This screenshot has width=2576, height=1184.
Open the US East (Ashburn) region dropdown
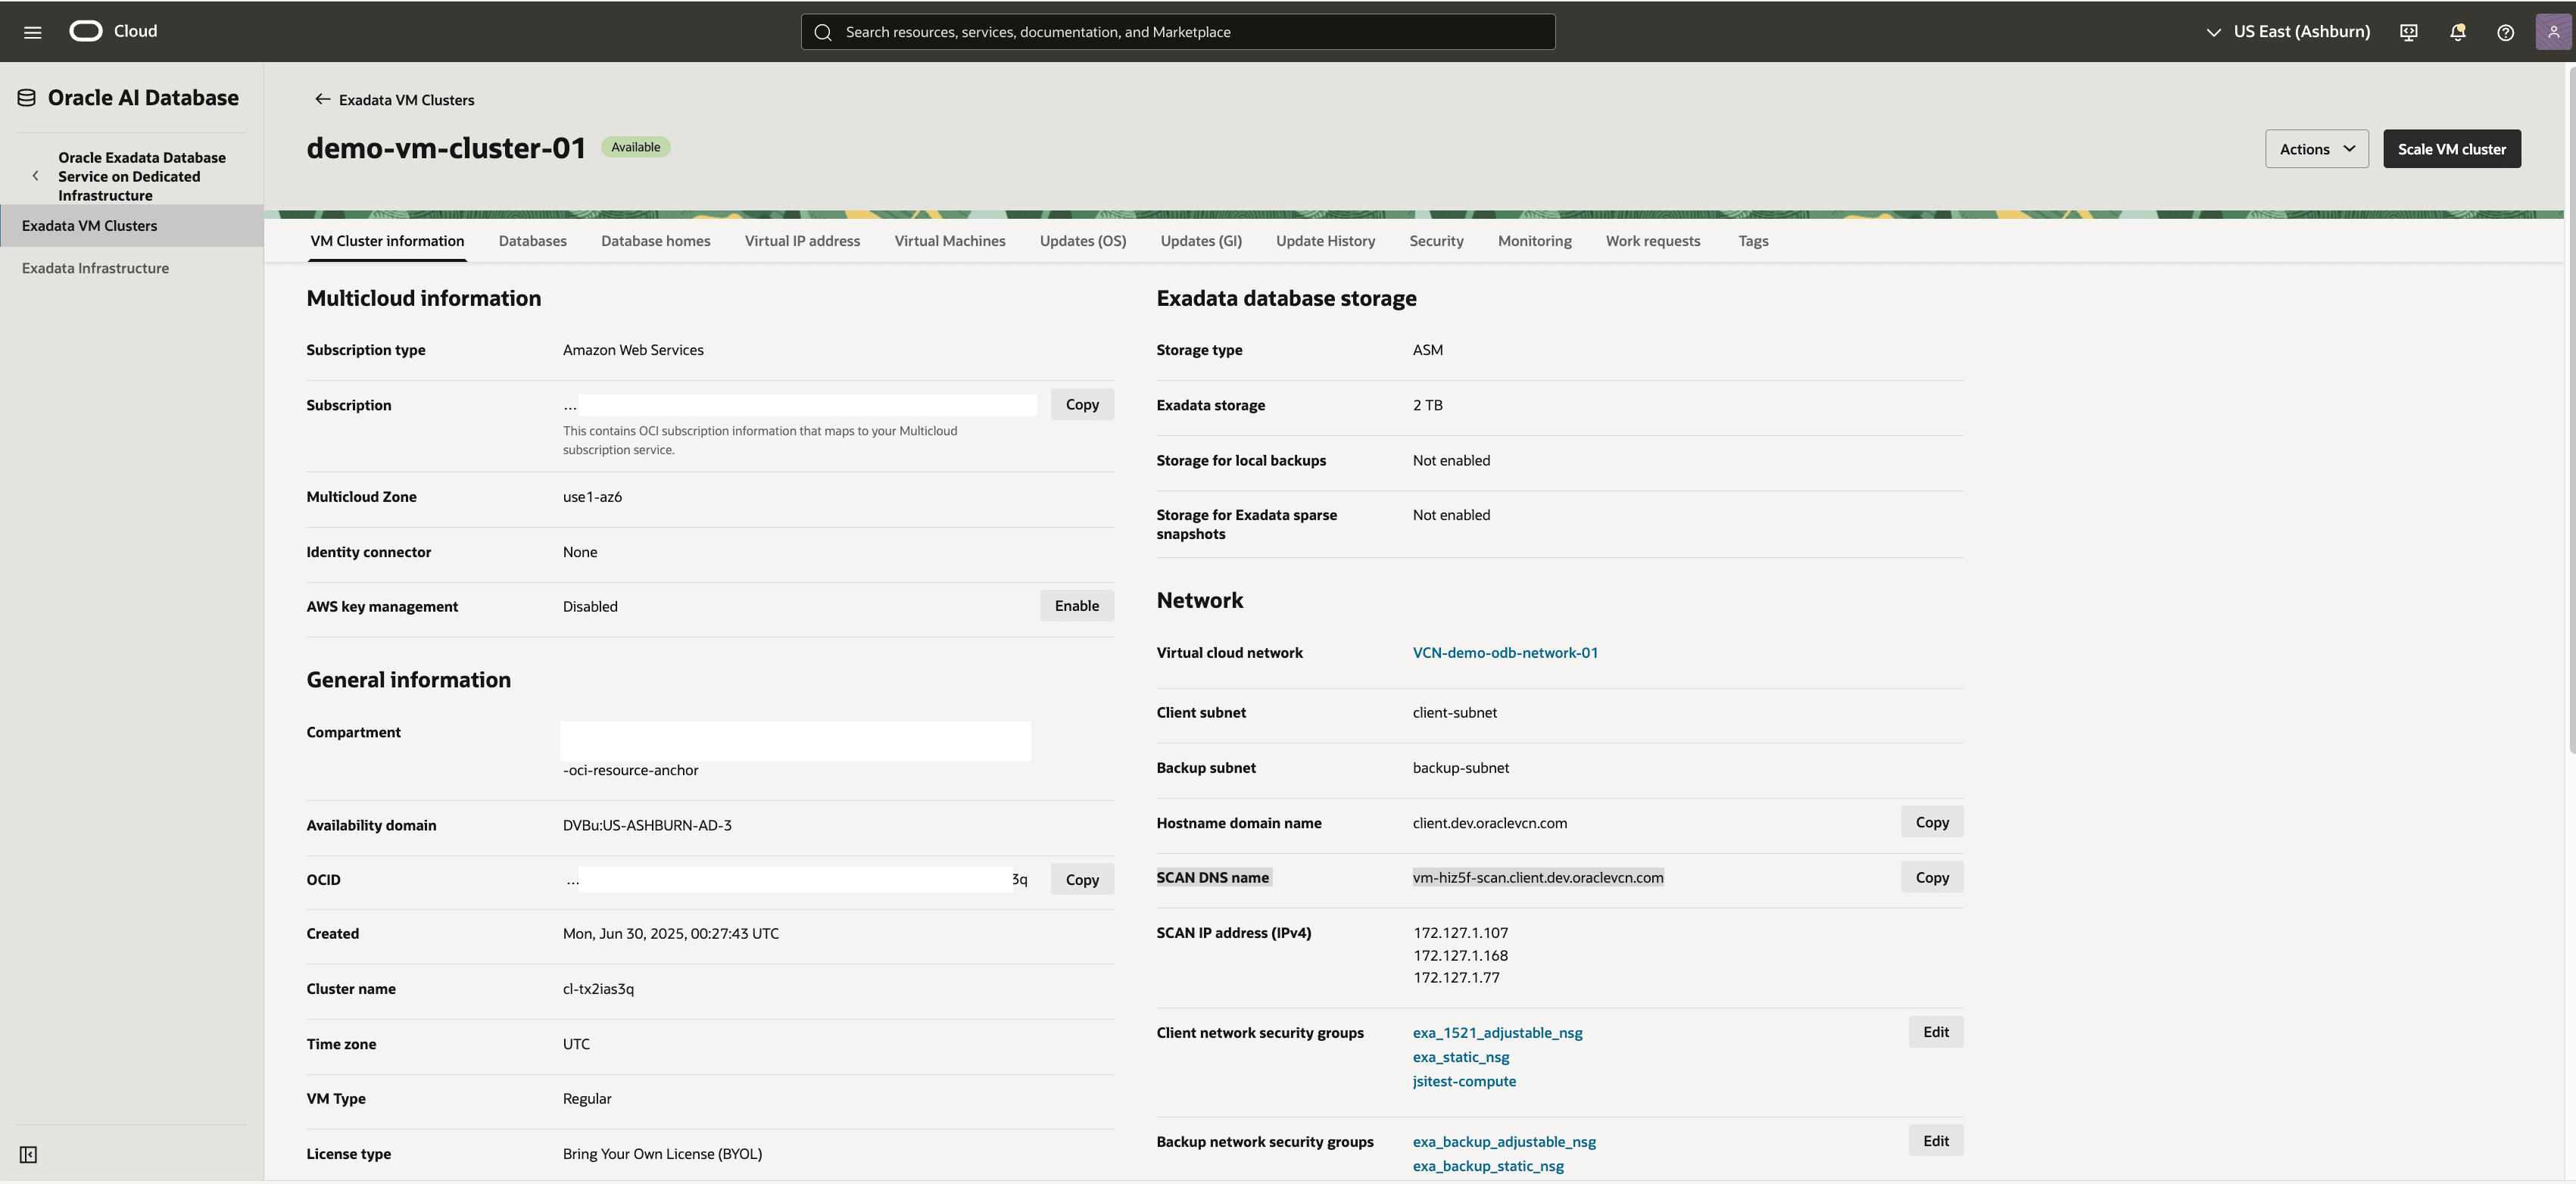(x=2288, y=32)
